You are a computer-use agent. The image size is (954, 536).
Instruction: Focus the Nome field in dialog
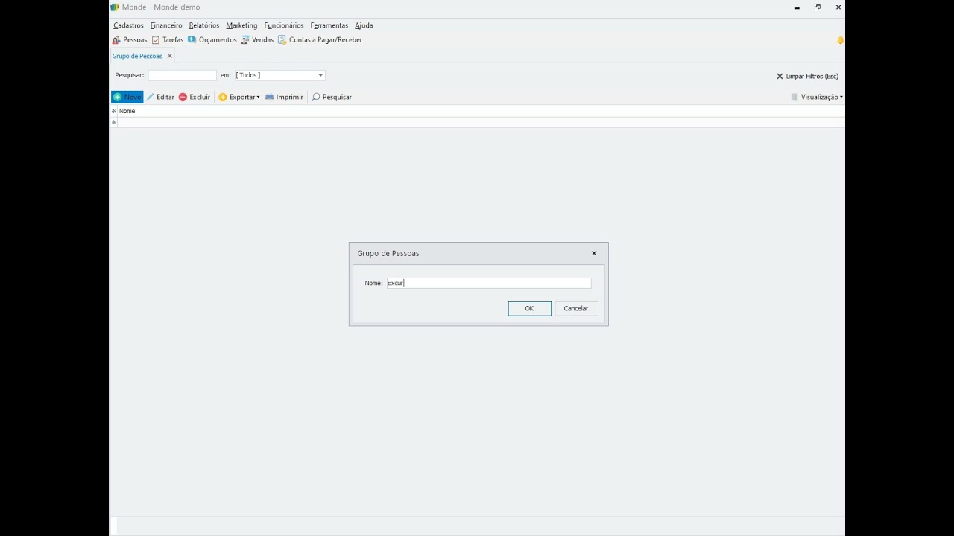tap(488, 283)
